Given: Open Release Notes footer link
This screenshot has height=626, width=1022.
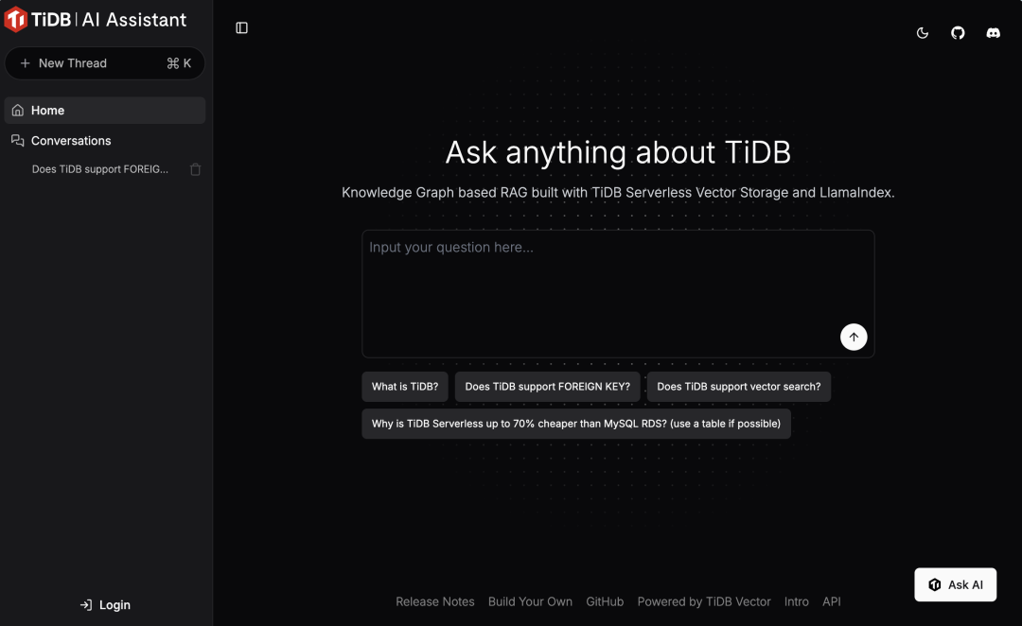Looking at the screenshot, I should click(434, 602).
